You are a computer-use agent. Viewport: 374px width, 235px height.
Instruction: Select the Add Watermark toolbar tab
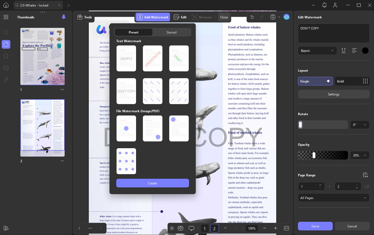click(153, 17)
